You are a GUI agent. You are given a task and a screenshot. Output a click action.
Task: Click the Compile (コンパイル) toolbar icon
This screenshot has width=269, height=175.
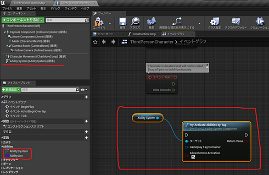(x=99, y=22)
